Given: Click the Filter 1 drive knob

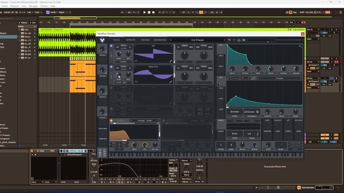Looking at the screenshot, I should pos(134,144).
